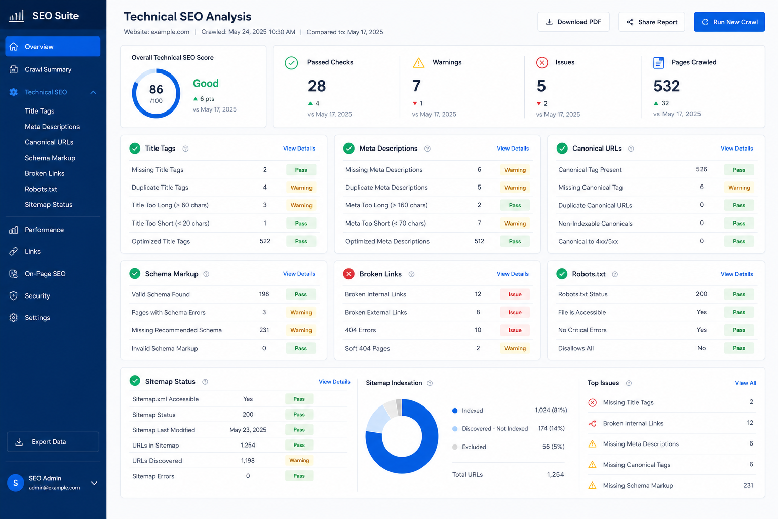The width and height of the screenshot is (778, 519).
Task: Click the Export Data button
Action: (53, 442)
